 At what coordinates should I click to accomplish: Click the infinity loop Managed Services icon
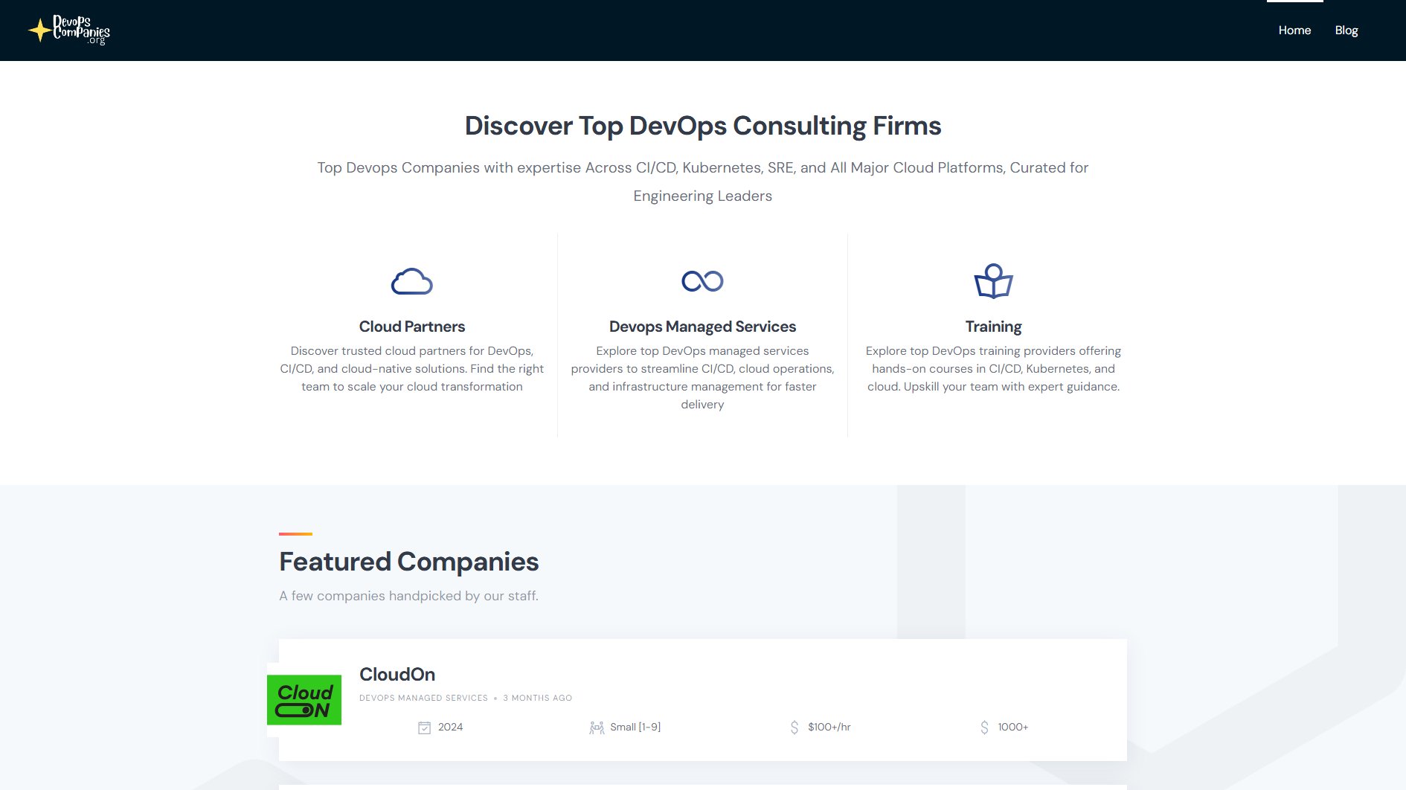point(702,281)
